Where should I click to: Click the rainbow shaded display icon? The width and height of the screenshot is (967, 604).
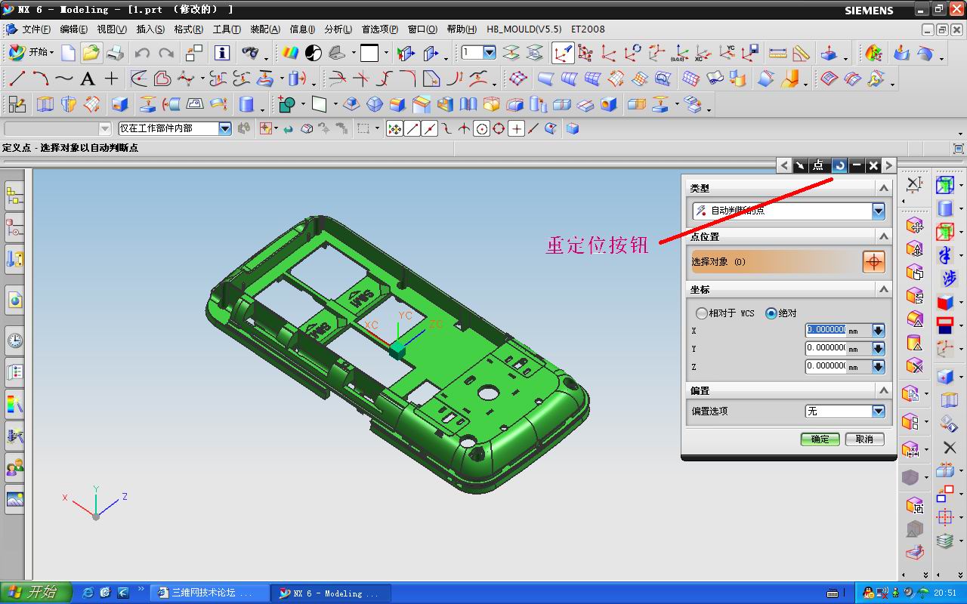point(290,53)
